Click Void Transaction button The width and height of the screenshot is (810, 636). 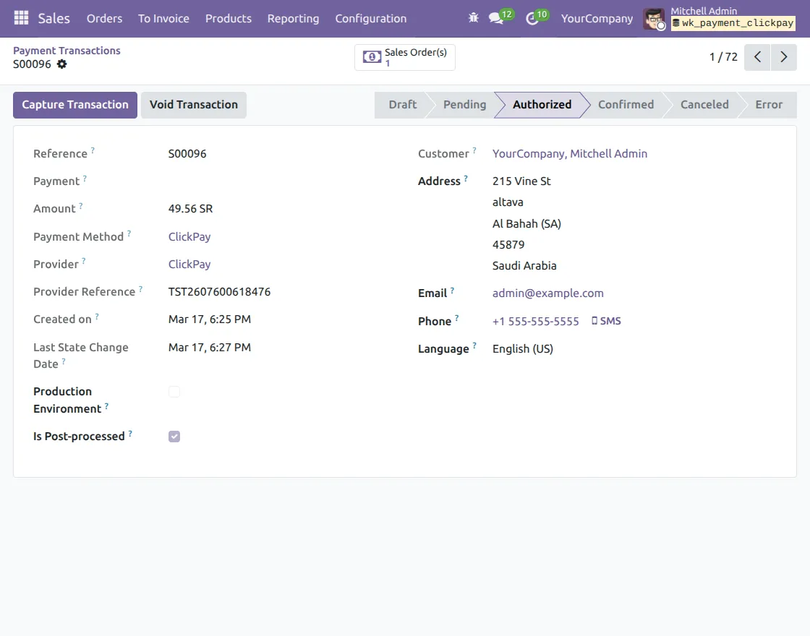click(194, 105)
